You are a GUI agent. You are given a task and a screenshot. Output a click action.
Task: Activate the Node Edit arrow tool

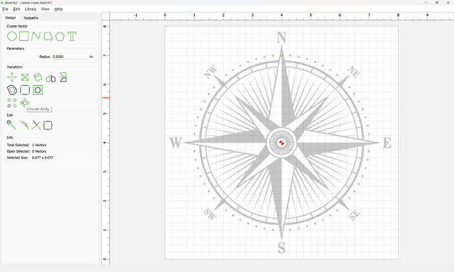pos(12,125)
